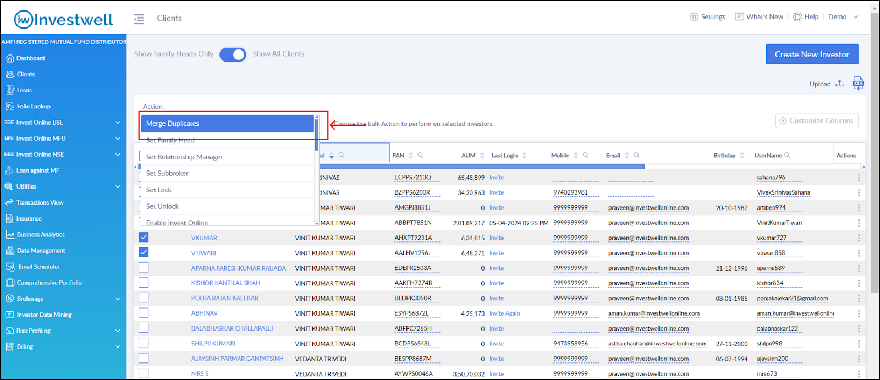This screenshot has width=880, height=380.
Task: Open the Loan against MF sidebar icon
Action: (9, 170)
